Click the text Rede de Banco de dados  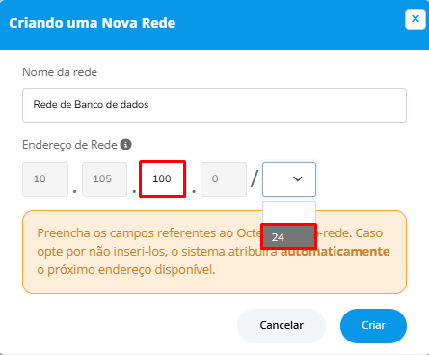pos(91,104)
